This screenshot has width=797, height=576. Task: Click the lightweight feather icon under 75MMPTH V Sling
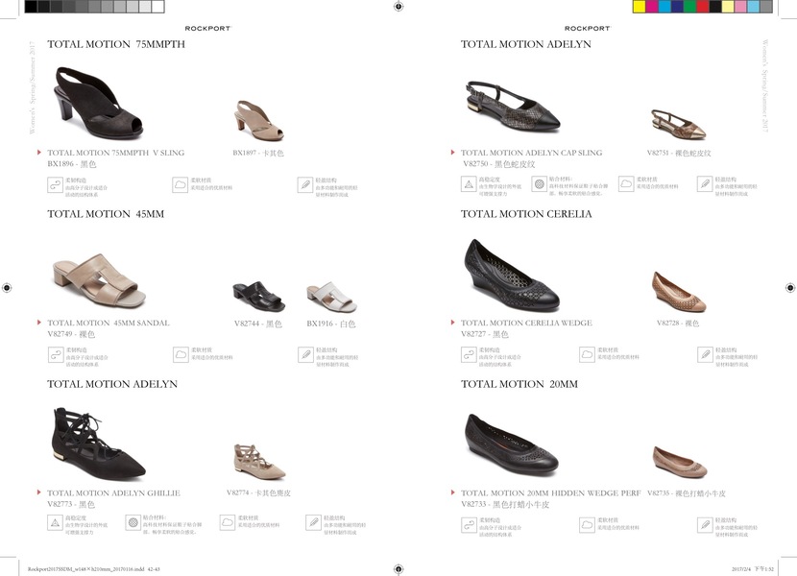tap(305, 185)
